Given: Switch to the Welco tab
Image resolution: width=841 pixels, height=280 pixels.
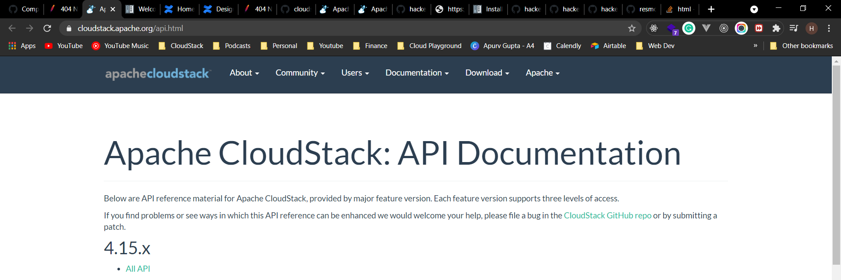Looking at the screenshot, I should [x=141, y=9].
